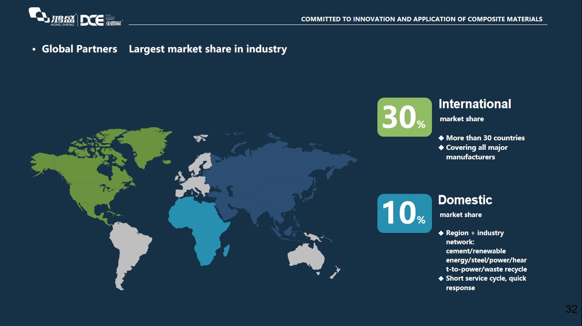This screenshot has height=326, width=582.
Task: Click the "Global Partners" title text
Action: pos(79,49)
